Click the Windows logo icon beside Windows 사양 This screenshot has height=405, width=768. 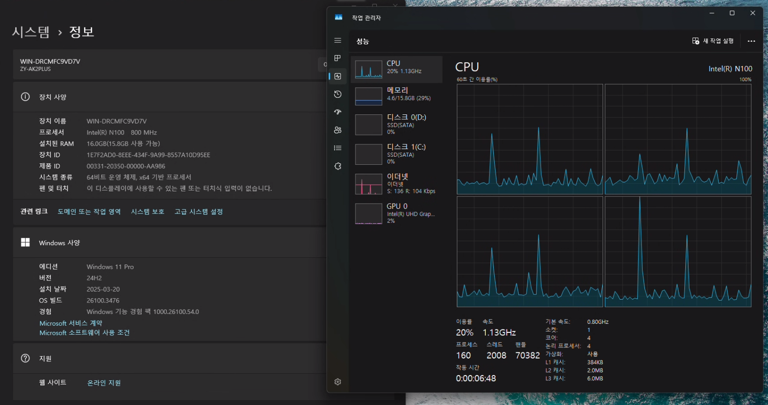pos(25,243)
